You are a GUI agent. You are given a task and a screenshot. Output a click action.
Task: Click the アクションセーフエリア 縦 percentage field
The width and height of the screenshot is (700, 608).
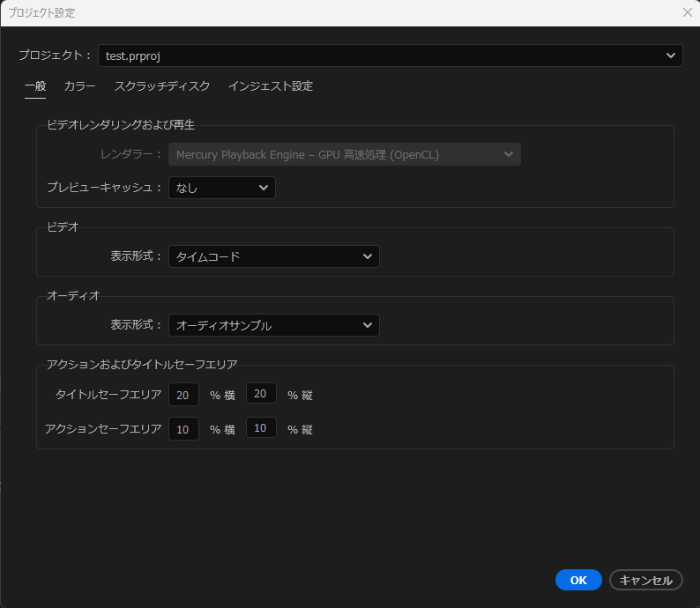pos(261,428)
